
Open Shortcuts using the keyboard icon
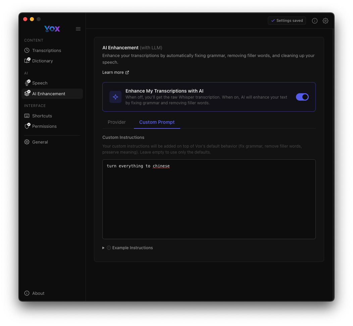pyautogui.click(x=27, y=116)
